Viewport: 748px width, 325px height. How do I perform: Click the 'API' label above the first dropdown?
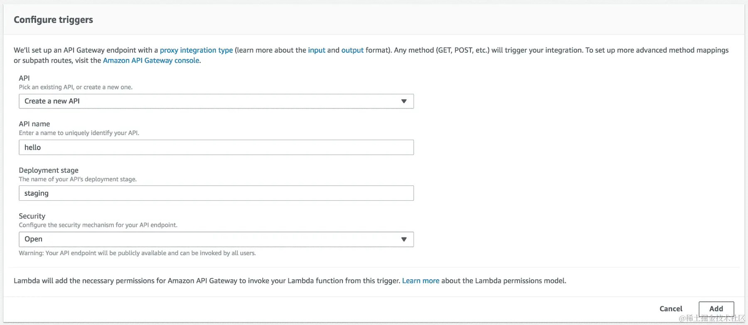24,78
